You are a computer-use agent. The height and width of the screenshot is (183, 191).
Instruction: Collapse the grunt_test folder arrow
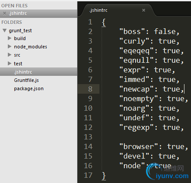coord(5,30)
